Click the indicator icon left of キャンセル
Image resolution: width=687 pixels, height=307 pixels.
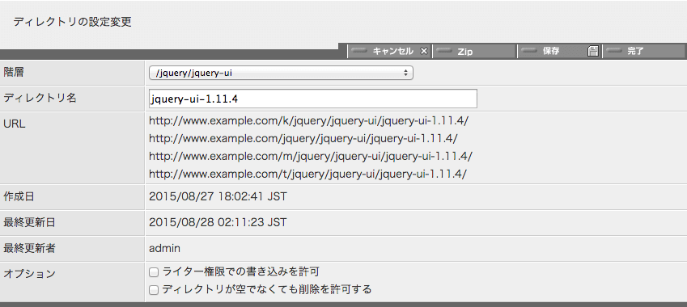359,51
